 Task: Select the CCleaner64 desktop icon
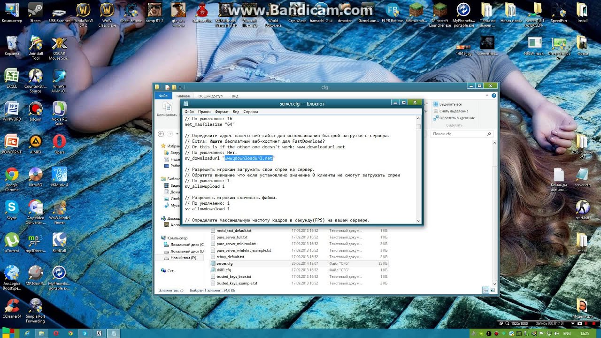click(12, 308)
